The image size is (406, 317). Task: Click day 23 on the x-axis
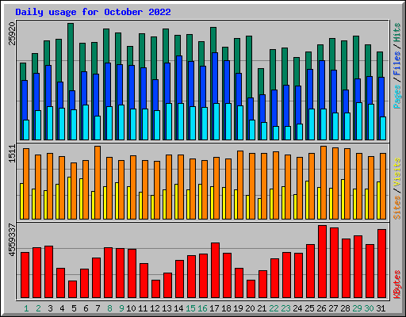(x=285, y=308)
